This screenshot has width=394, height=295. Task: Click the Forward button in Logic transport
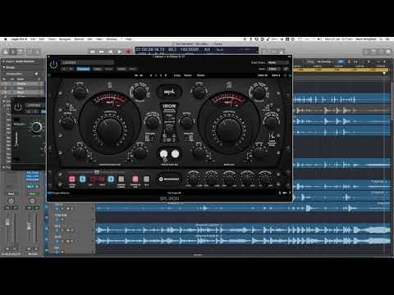point(102,52)
